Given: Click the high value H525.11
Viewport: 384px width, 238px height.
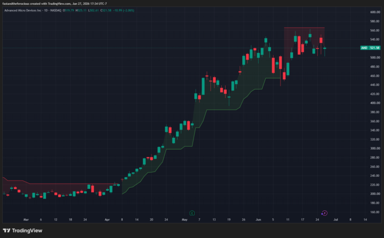Looking at the screenshot, I should pos(81,11).
